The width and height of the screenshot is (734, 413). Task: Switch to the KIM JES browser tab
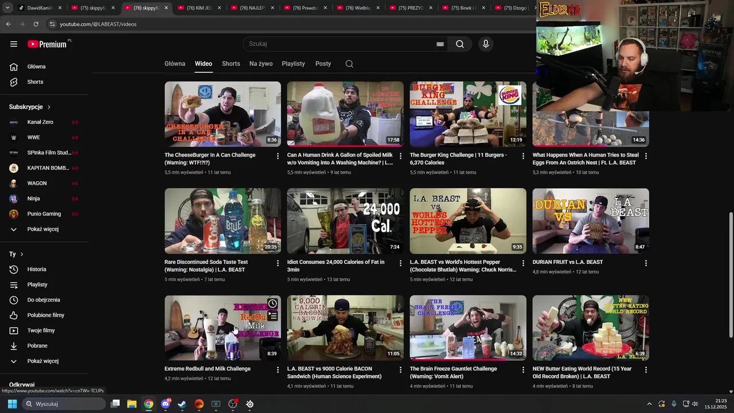199,8
